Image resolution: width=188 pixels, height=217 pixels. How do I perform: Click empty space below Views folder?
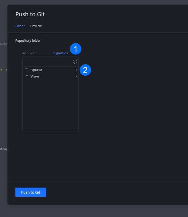(50, 106)
